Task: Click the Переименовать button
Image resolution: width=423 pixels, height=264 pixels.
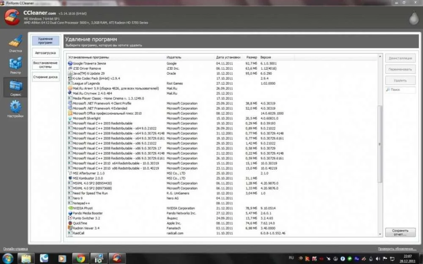Action: (x=400, y=69)
